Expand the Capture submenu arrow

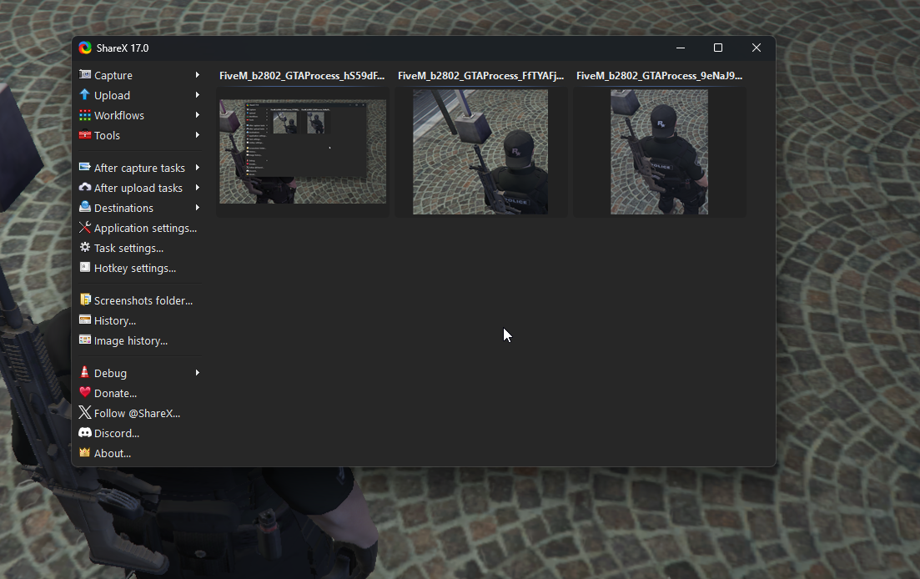198,75
